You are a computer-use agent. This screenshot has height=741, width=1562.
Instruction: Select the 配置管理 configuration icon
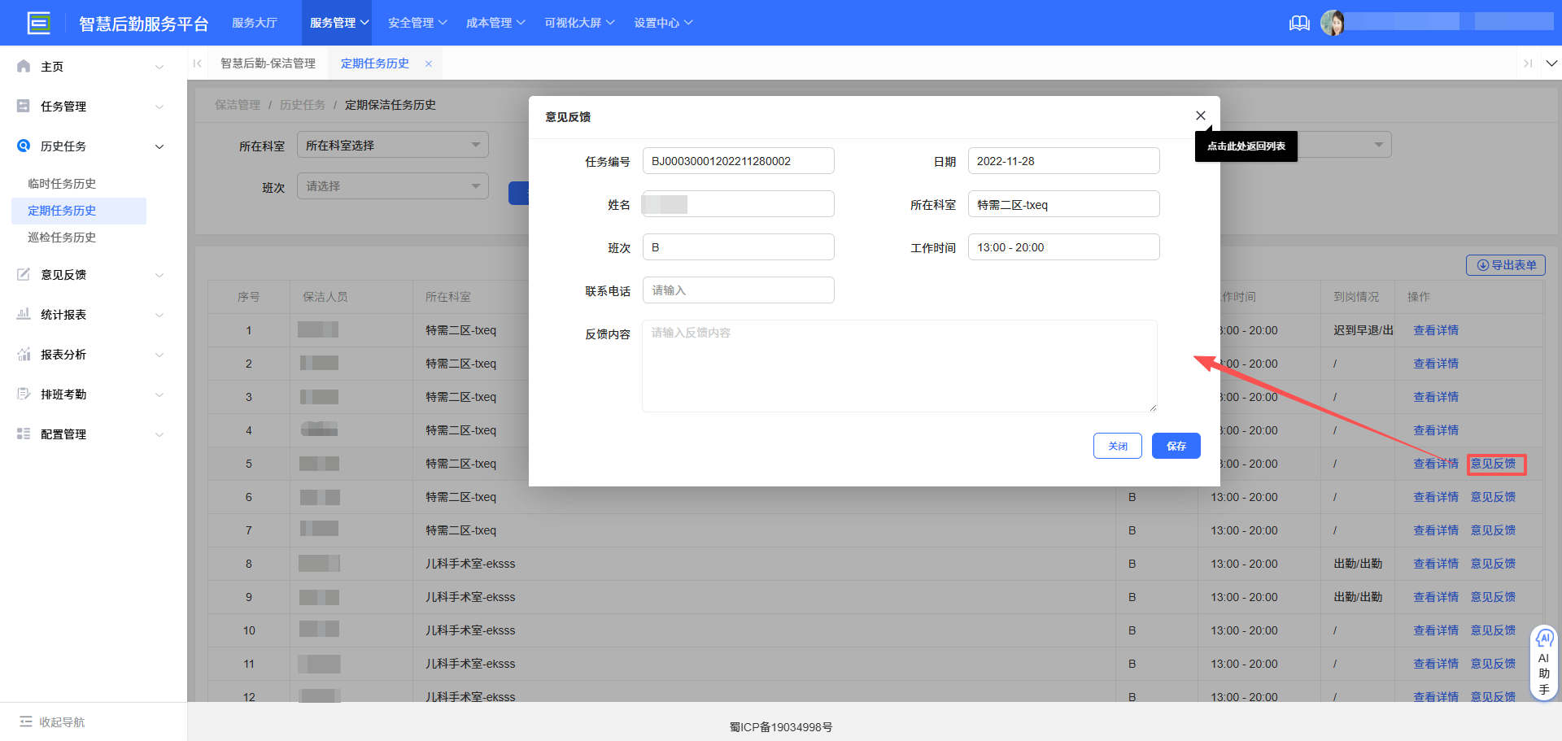(x=23, y=434)
